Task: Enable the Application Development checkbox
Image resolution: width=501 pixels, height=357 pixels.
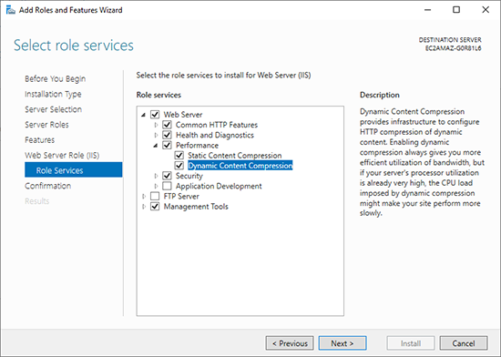Action: [167, 186]
